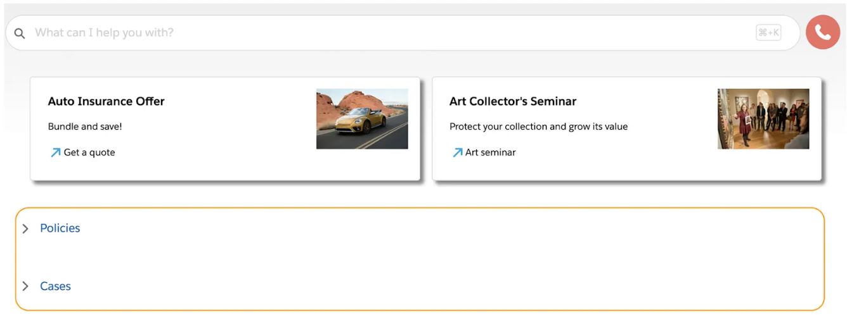The height and width of the screenshot is (315, 847).
Task: Click the blue arrow beside Art seminar
Action: pyautogui.click(x=457, y=152)
